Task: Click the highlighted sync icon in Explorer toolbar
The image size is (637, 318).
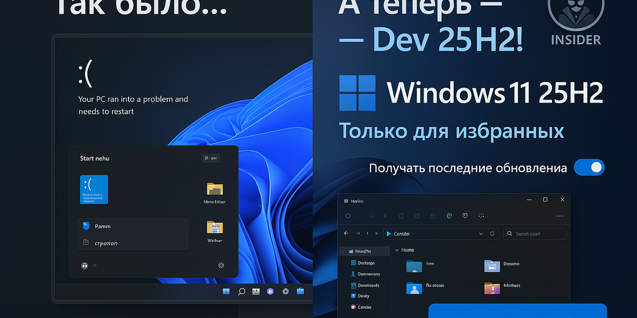Action: tap(449, 216)
